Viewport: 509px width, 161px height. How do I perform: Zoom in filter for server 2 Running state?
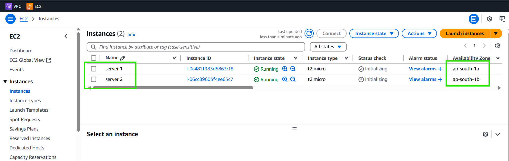point(285,79)
